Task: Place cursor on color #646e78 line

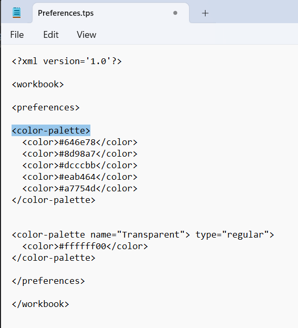Action: coord(80,142)
